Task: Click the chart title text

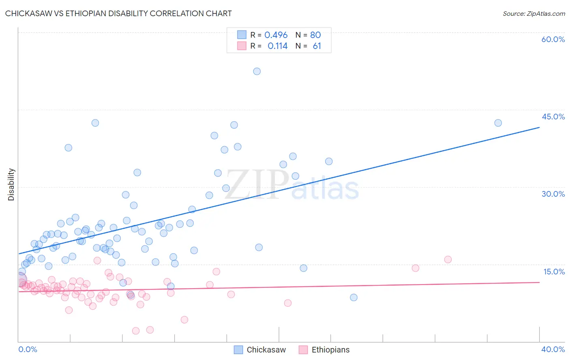Action: [x=118, y=13]
